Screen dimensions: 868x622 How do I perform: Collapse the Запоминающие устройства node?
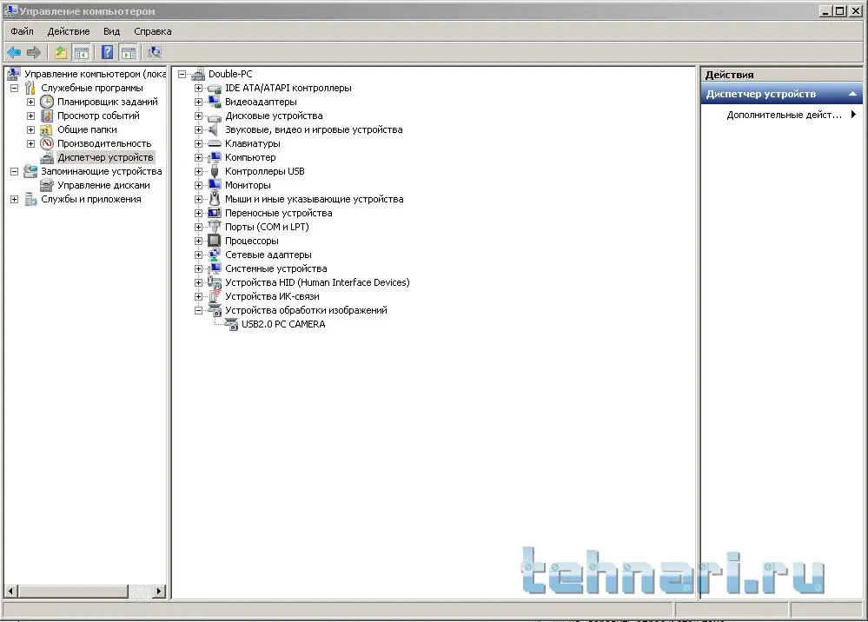click(x=15, y=171)
